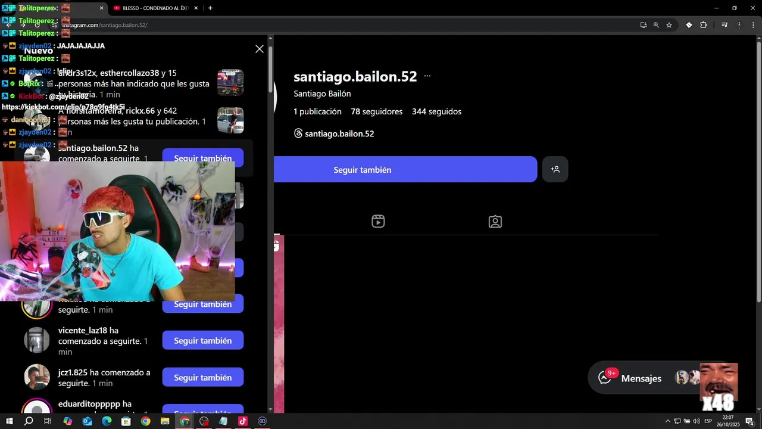Open the profile options three-dot menu
The height and width of the screenshot is (429, 762).
427,76
